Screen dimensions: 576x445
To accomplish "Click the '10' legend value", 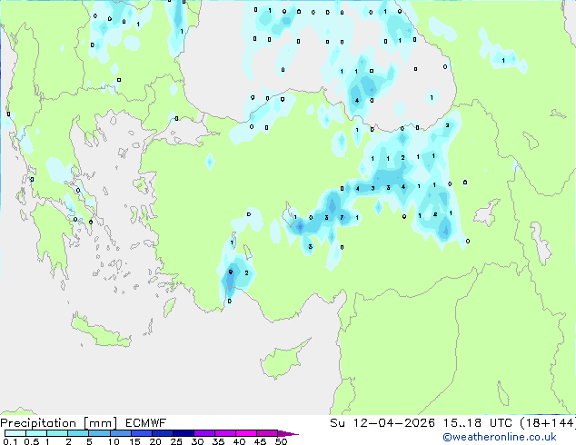I will [x=114, y=441].
